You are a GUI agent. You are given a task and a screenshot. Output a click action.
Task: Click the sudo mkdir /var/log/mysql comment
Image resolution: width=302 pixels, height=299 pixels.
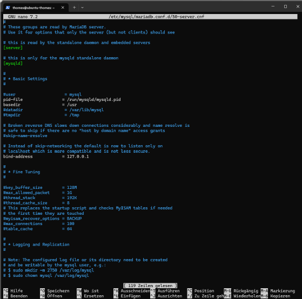pos(49,270)
